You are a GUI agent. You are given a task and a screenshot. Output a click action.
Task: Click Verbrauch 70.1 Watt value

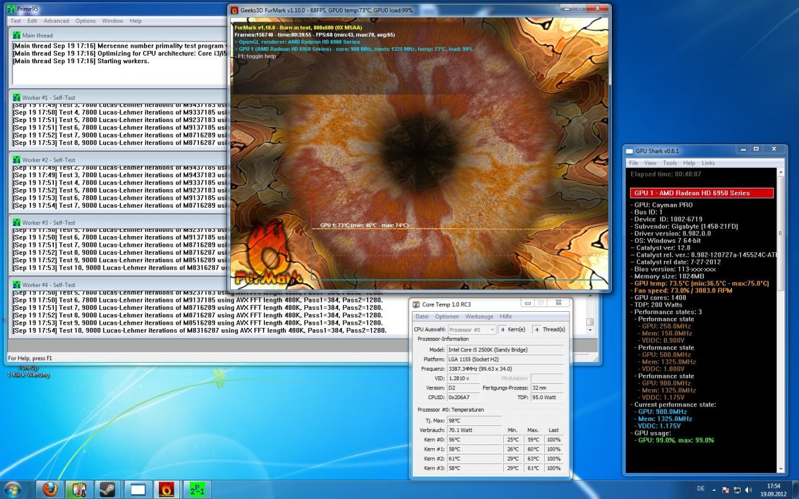(474, 430)
